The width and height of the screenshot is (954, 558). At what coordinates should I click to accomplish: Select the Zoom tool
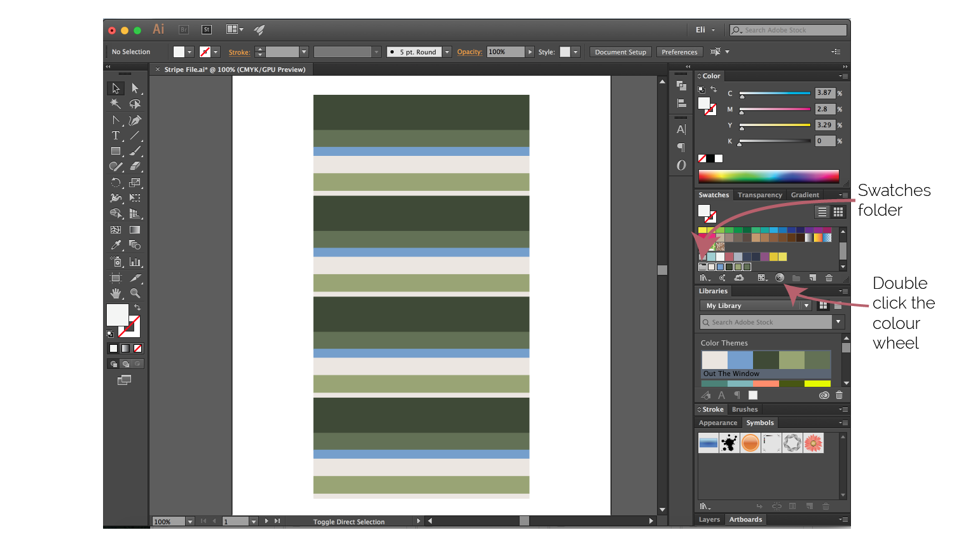click(x=135, y=293)
